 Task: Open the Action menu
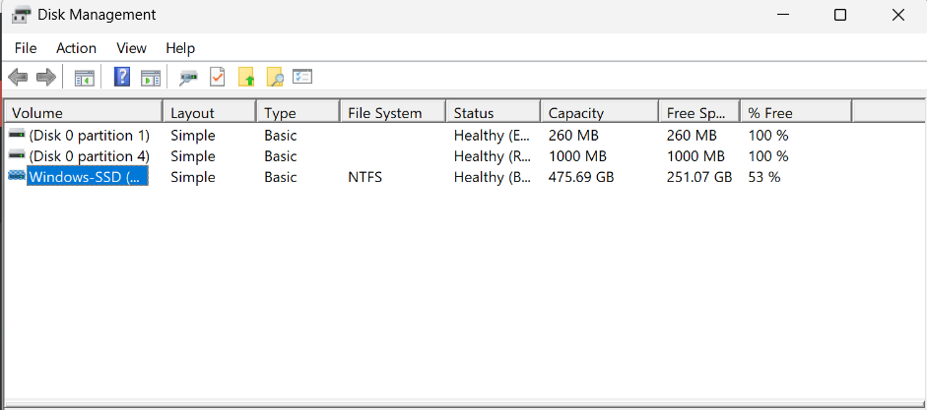click(x=76, y=48)
